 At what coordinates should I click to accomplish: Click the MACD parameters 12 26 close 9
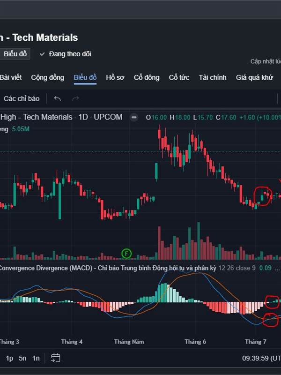[x=237, y=268]
